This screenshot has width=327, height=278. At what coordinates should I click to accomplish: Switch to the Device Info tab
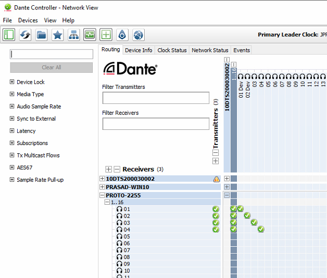[139, 50]
